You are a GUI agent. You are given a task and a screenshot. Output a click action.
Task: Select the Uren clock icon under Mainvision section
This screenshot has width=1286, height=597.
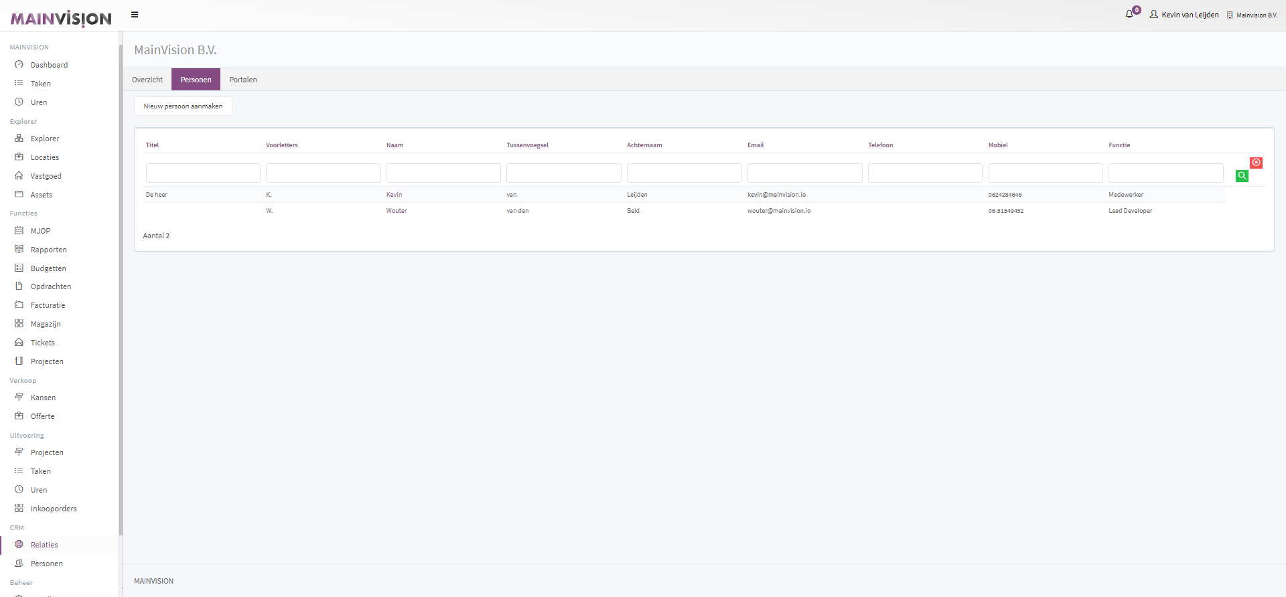[19, 102]
